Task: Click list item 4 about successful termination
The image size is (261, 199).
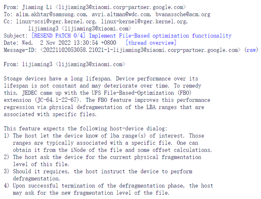Action: pos(112,189)
